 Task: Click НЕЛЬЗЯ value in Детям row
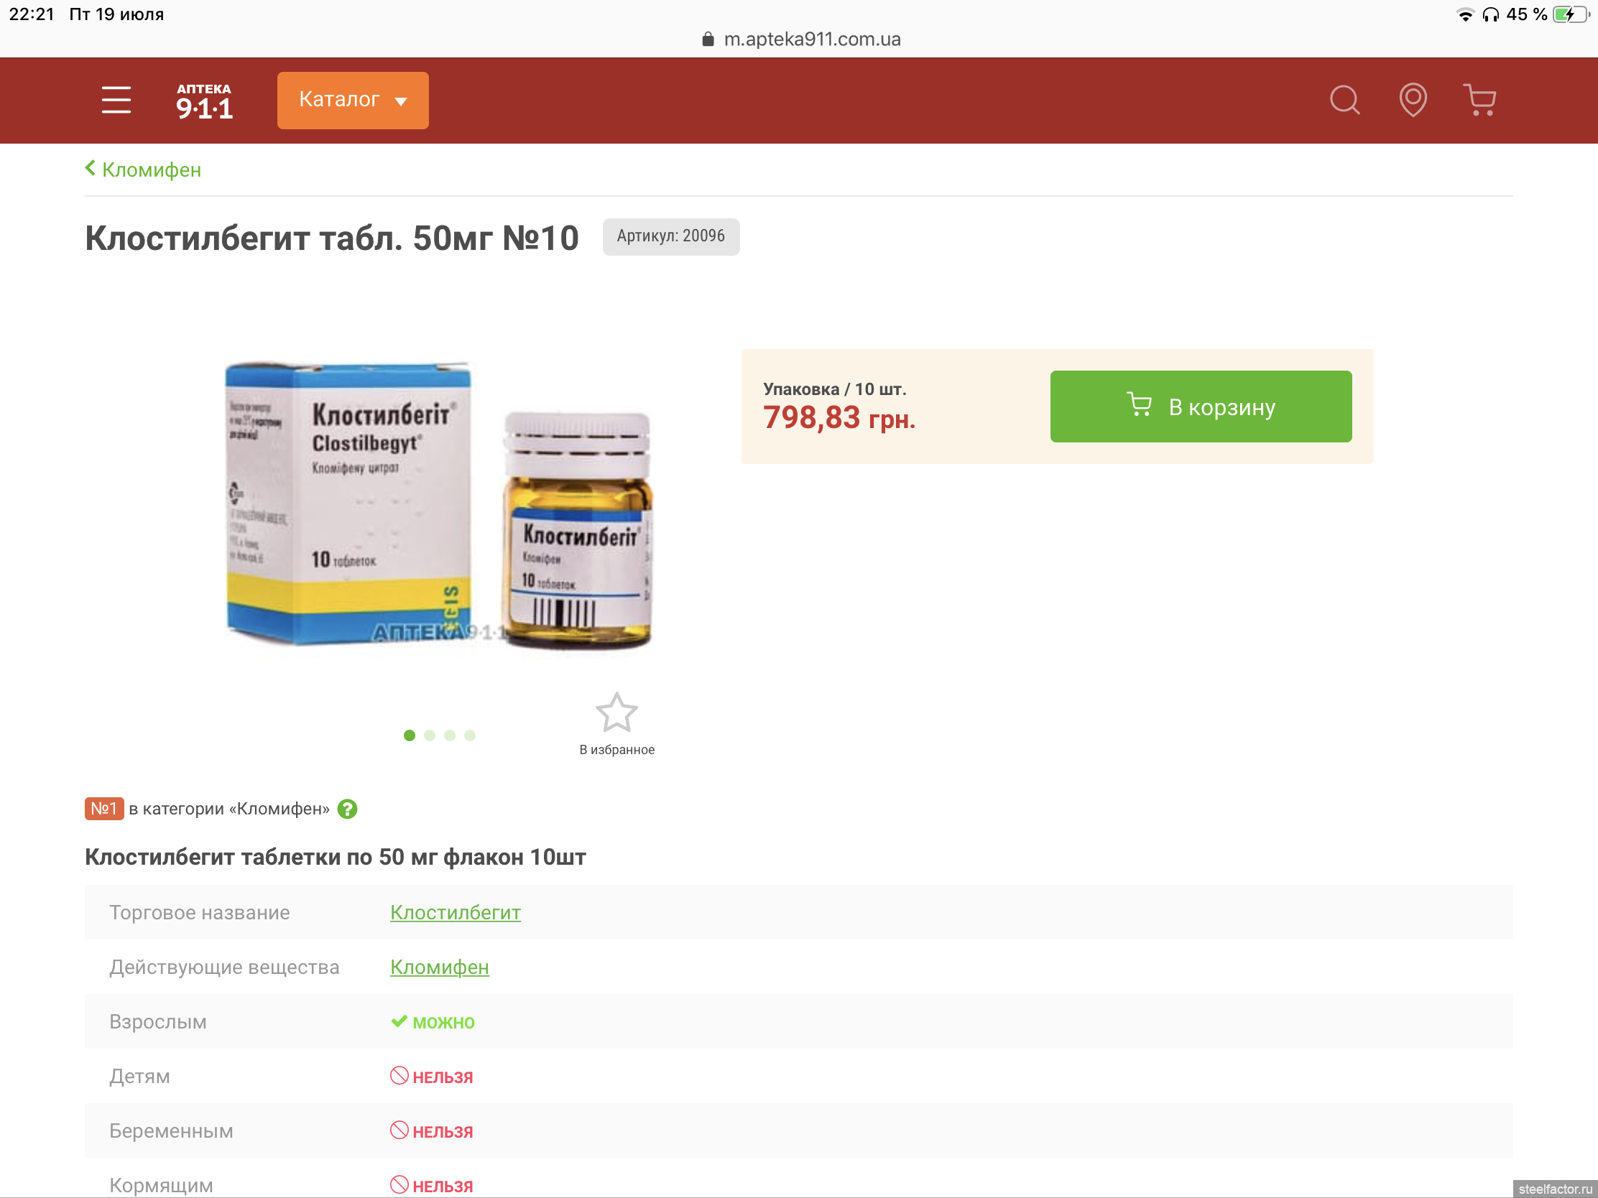pyautogui.click(x=432, y=1077)
